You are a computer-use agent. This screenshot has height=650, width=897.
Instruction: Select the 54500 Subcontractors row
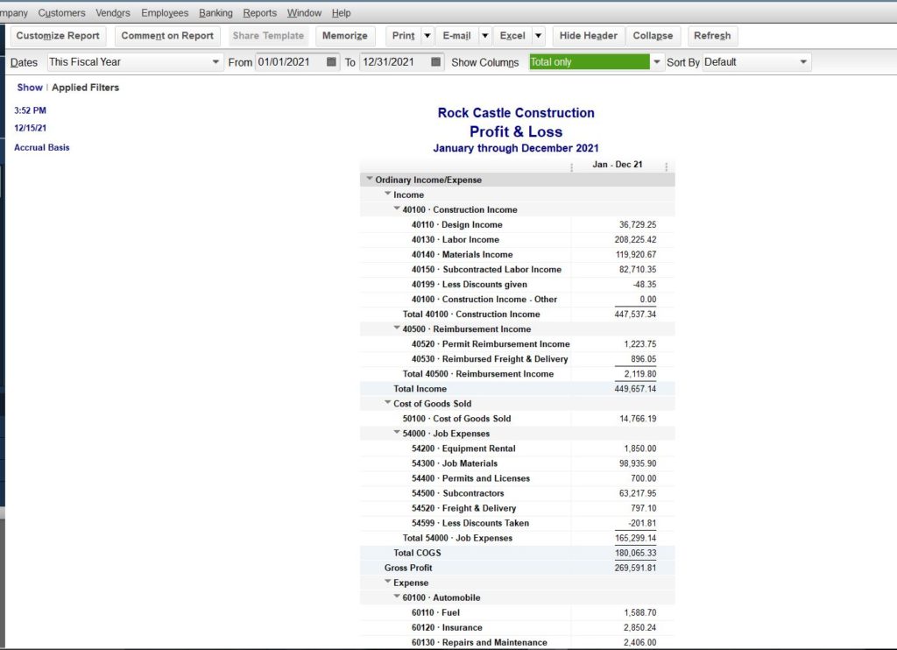517,493
